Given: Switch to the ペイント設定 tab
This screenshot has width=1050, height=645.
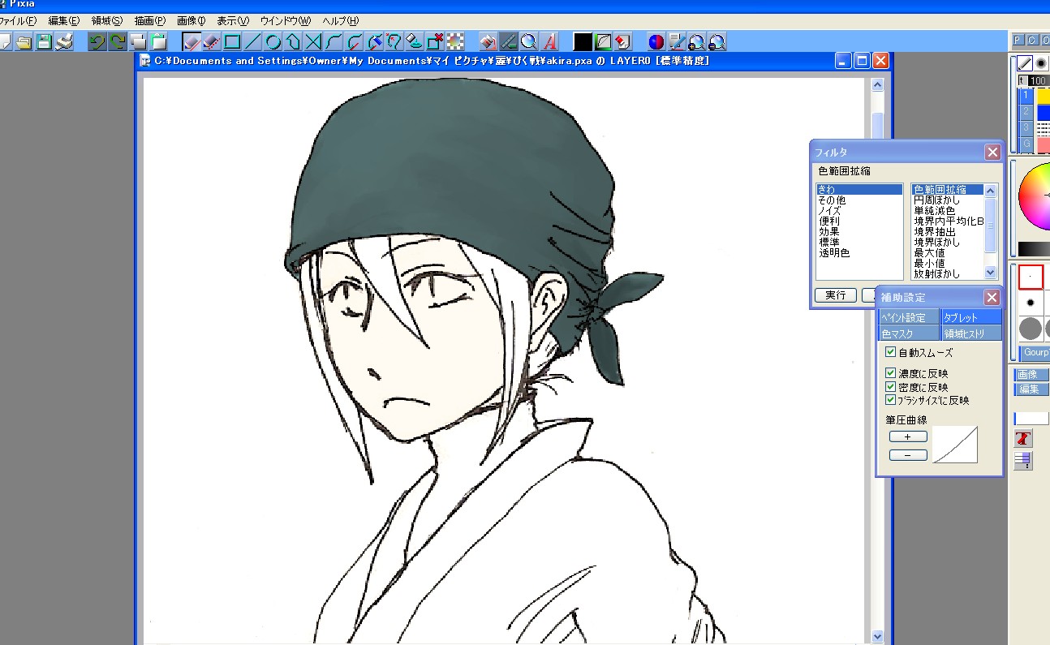Looking at the screenshot, I should click(909, 317).
